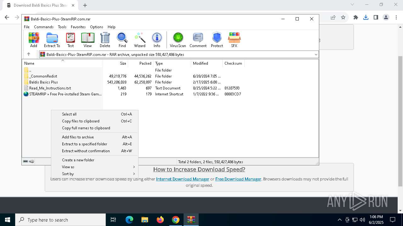Run the VirusScan bug icon

(x=178, y=40)
